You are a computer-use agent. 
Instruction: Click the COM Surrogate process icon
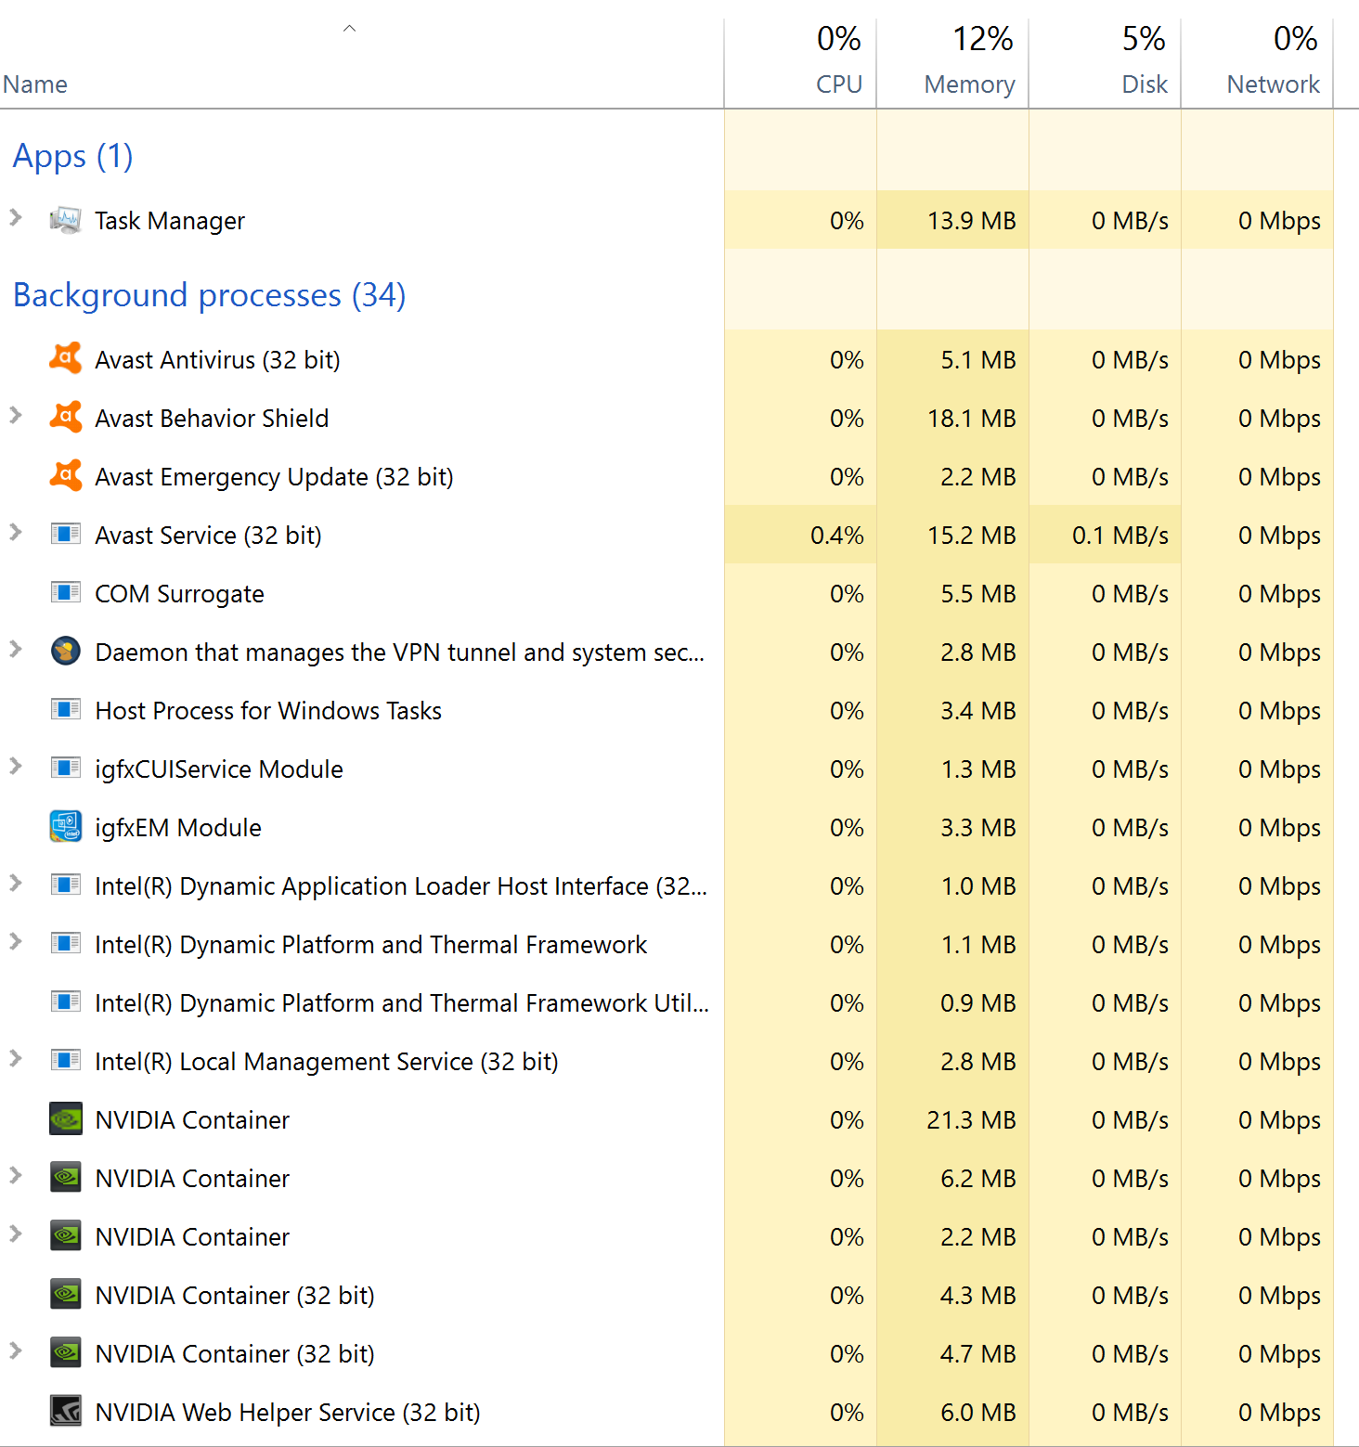65,592
